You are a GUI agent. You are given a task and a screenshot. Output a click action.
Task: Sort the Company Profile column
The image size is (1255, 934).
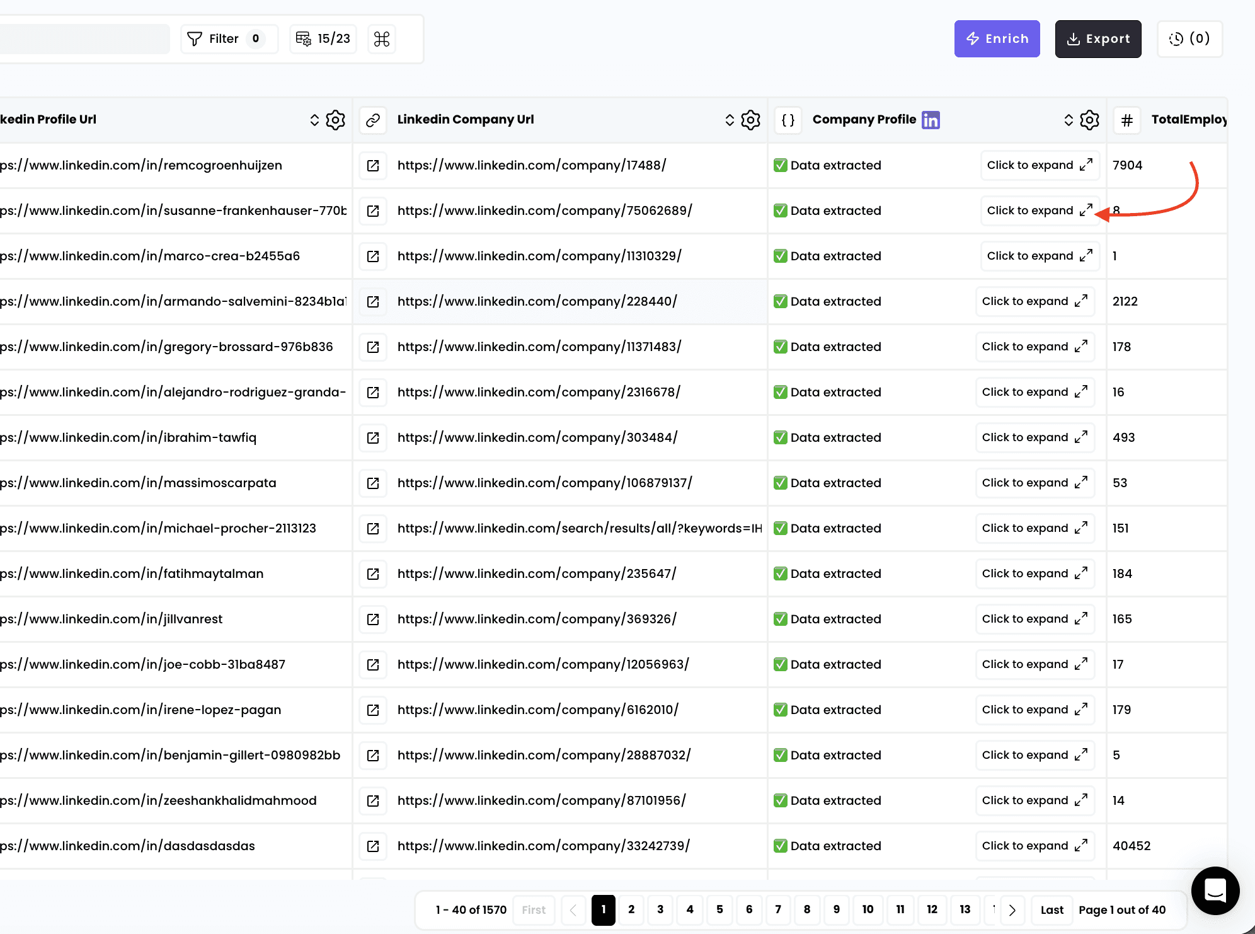coord(1069,120)
